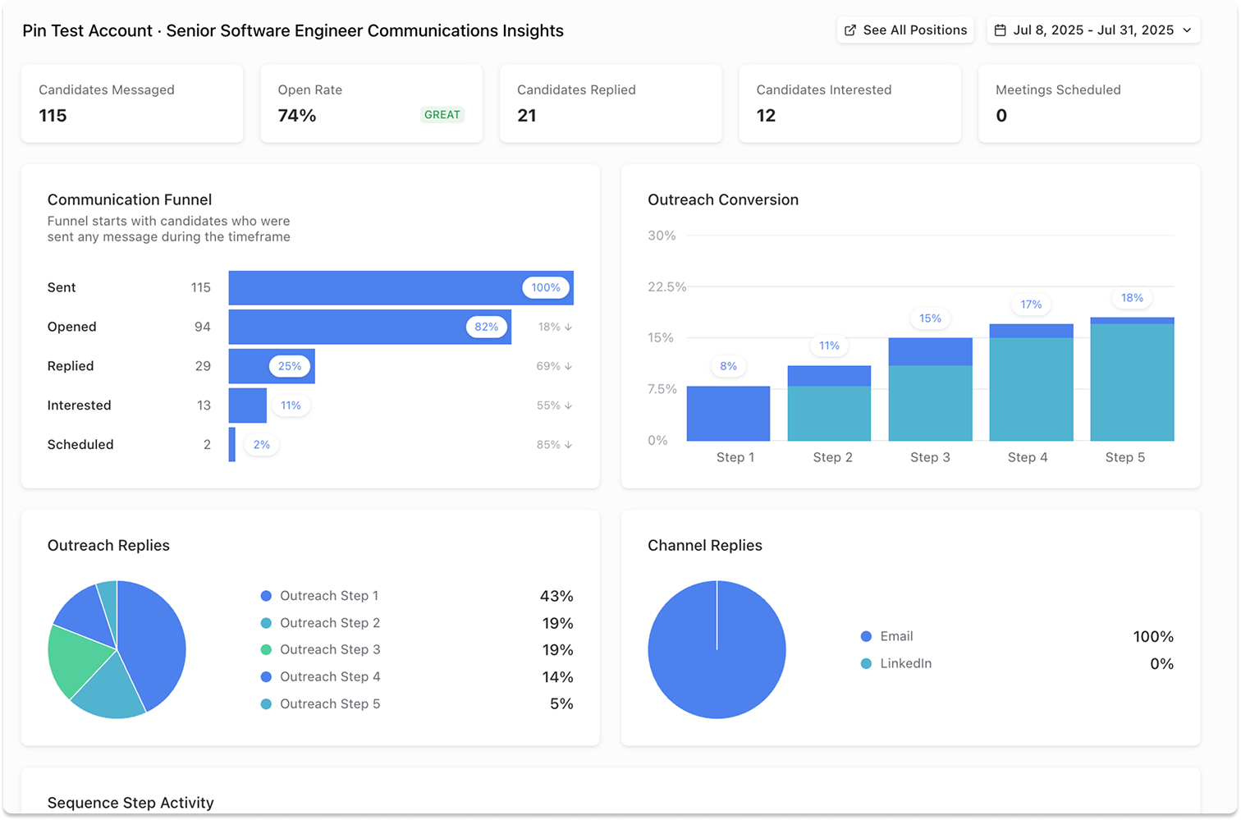Image resolution: width=1241 pixels, height=820 pixels.
Task: Click the external link icon beside See All Positions
Action: [x=850, y=30]
